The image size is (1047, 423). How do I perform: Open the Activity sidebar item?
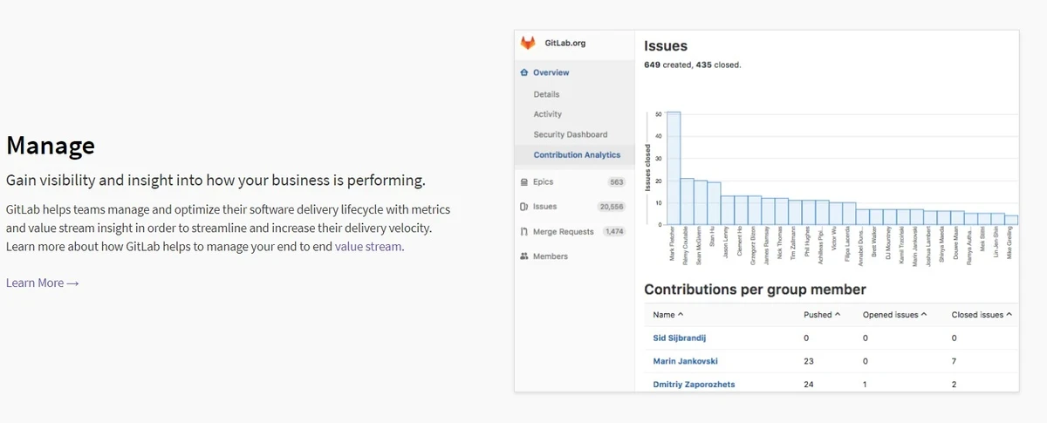click(548, 114)
